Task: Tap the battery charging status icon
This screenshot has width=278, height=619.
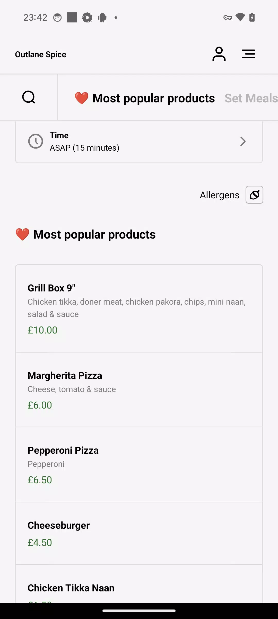Action: pos(252,17)
